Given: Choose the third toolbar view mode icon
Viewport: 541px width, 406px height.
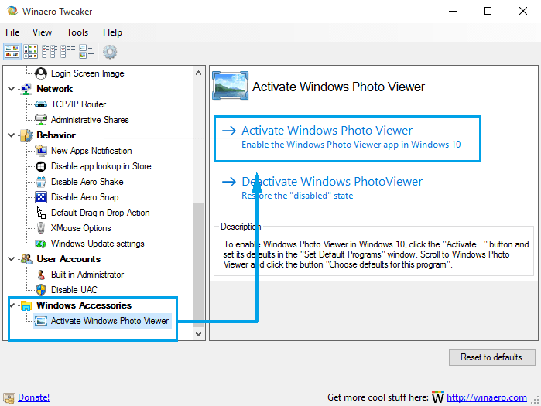Looking at the screenshot, I should click(x=50, y=52).
